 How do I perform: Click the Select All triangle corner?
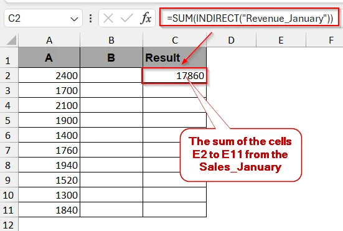(x=11, y=40)
